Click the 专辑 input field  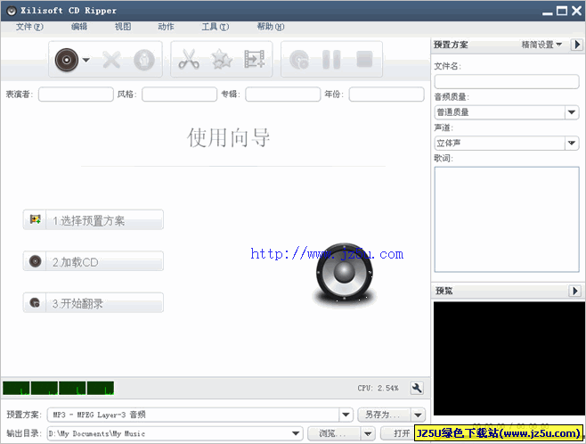283,95
